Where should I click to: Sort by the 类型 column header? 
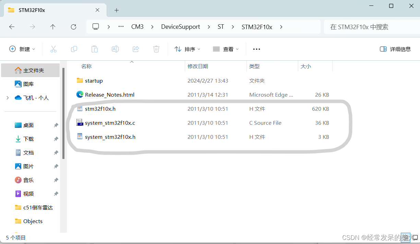tap(254, 66)
